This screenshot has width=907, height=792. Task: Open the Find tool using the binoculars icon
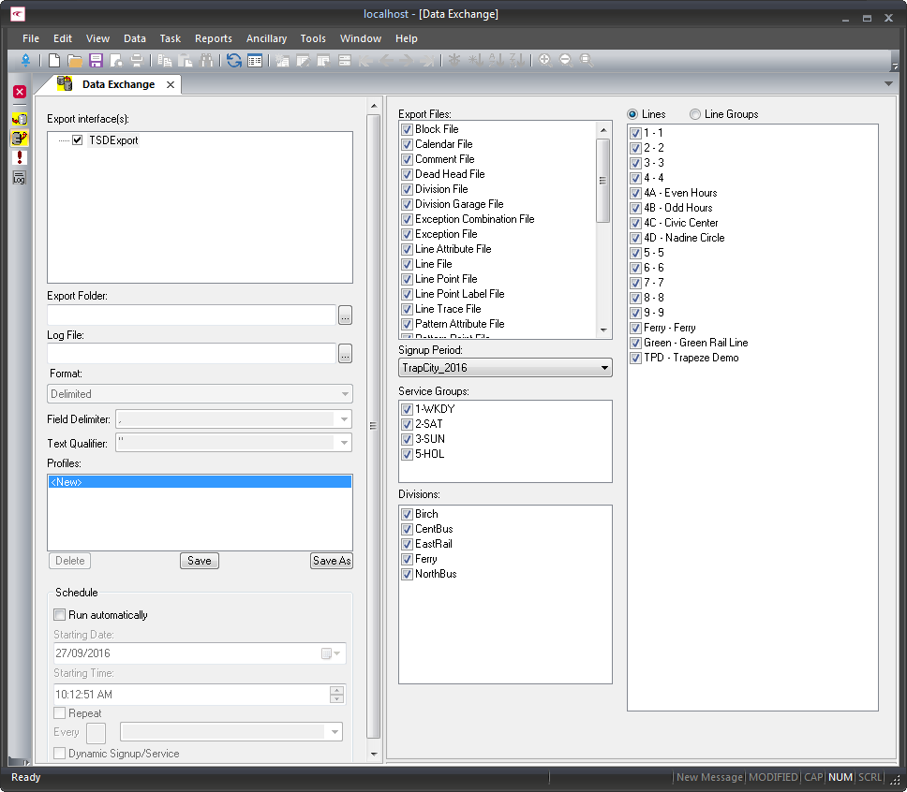point(207,59)
